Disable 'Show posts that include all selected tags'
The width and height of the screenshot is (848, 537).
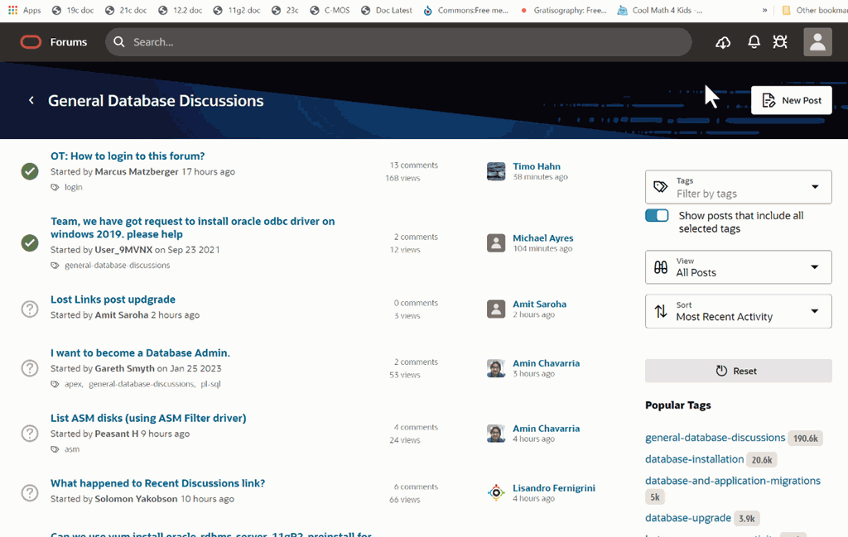click(x=657, y=214)
